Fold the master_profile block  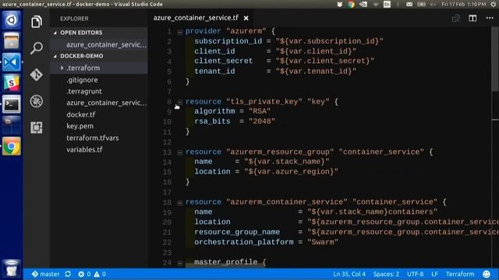[x=180, y=263]
